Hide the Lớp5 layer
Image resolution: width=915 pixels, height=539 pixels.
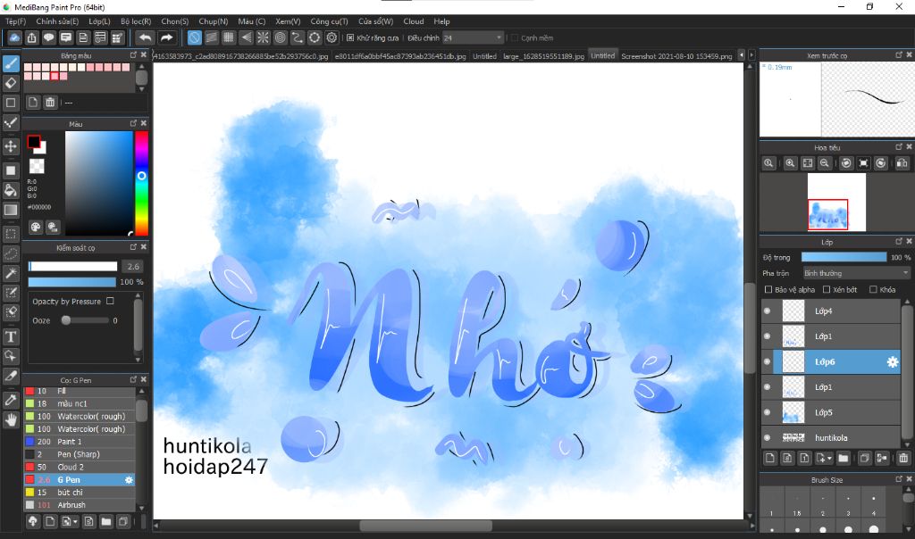(x=767, y=412)
